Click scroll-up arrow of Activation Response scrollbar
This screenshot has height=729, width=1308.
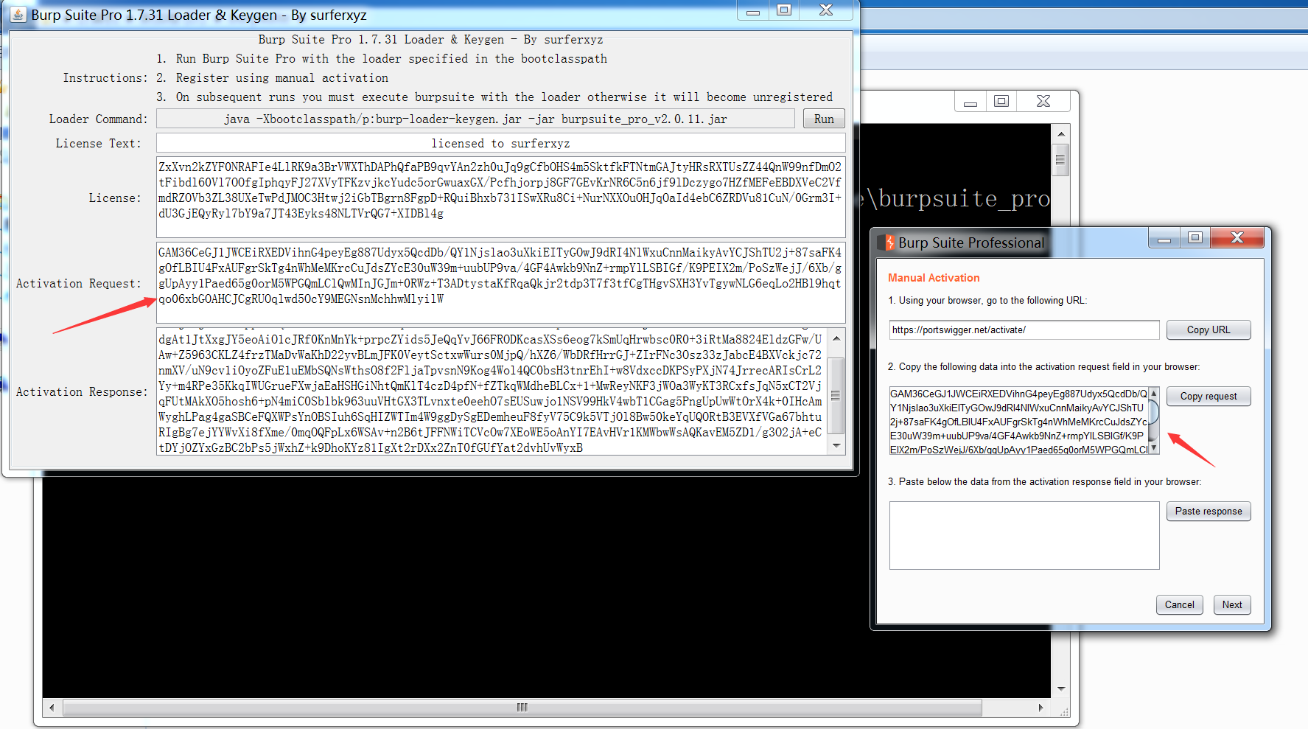(836, 338)
